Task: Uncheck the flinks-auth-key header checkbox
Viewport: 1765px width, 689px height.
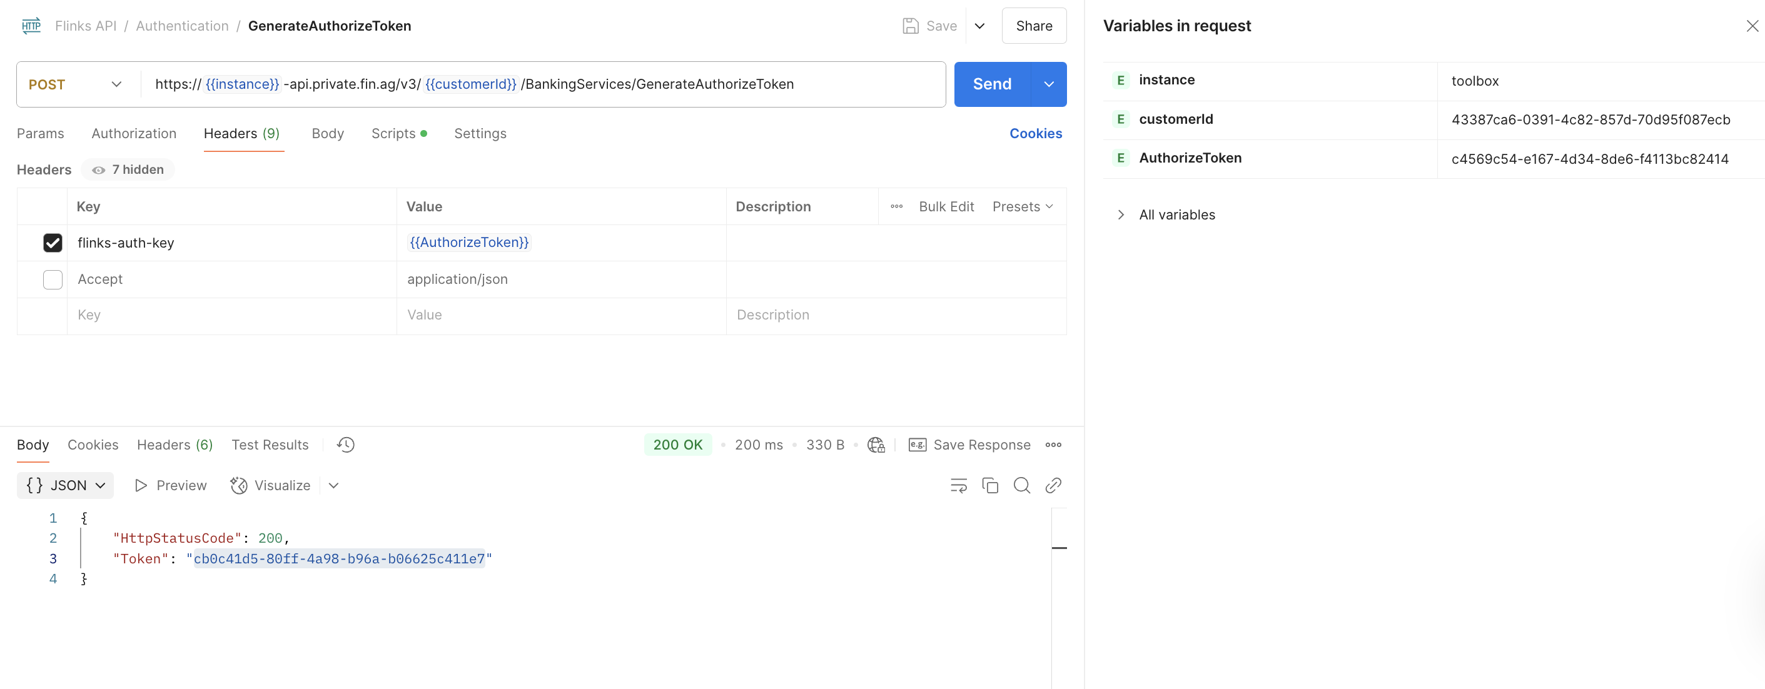Action: pos(53,243)
